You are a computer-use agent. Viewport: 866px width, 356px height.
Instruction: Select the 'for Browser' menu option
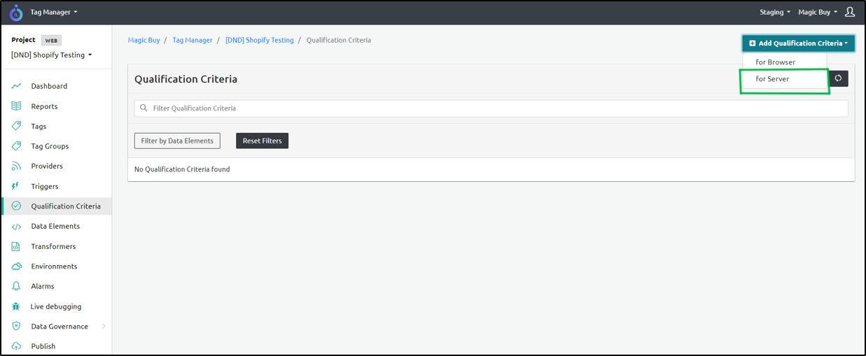(x=775, y=62)
